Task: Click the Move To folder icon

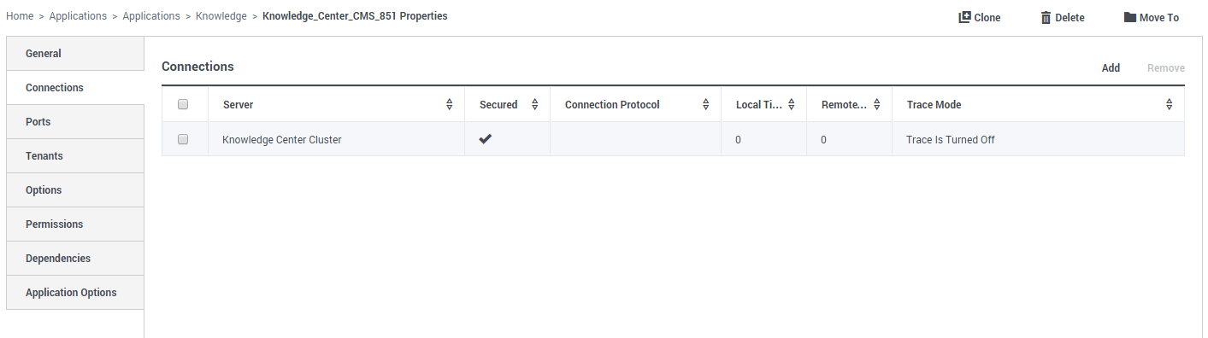Action: click(1129, 17)
